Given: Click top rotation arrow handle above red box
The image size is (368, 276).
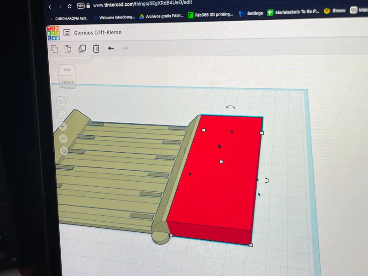Looking at the screenshot, I should (x=230, y=107).
